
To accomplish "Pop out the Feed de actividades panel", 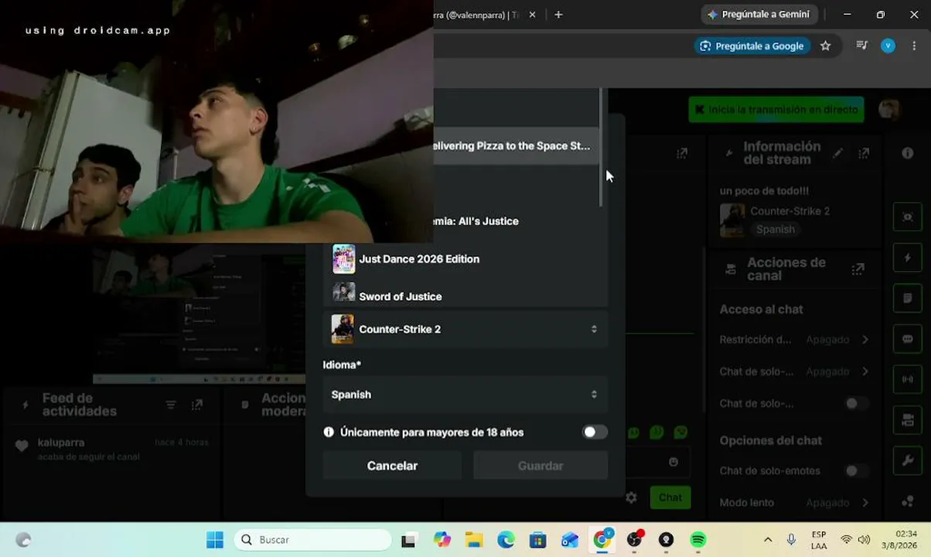I will coord(197,405).
